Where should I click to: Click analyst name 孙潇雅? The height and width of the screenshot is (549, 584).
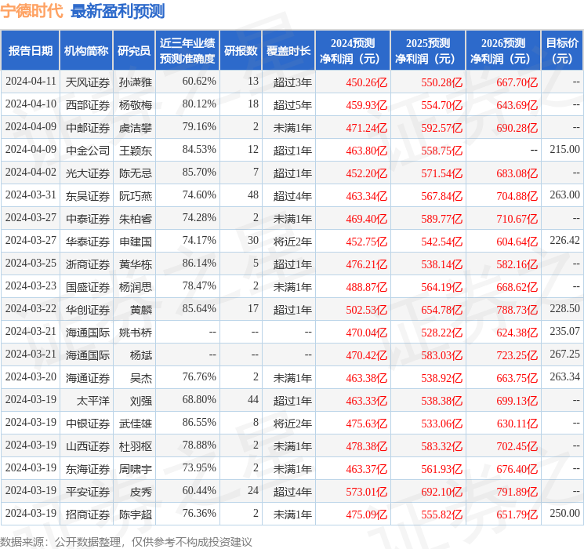point(135,82)
